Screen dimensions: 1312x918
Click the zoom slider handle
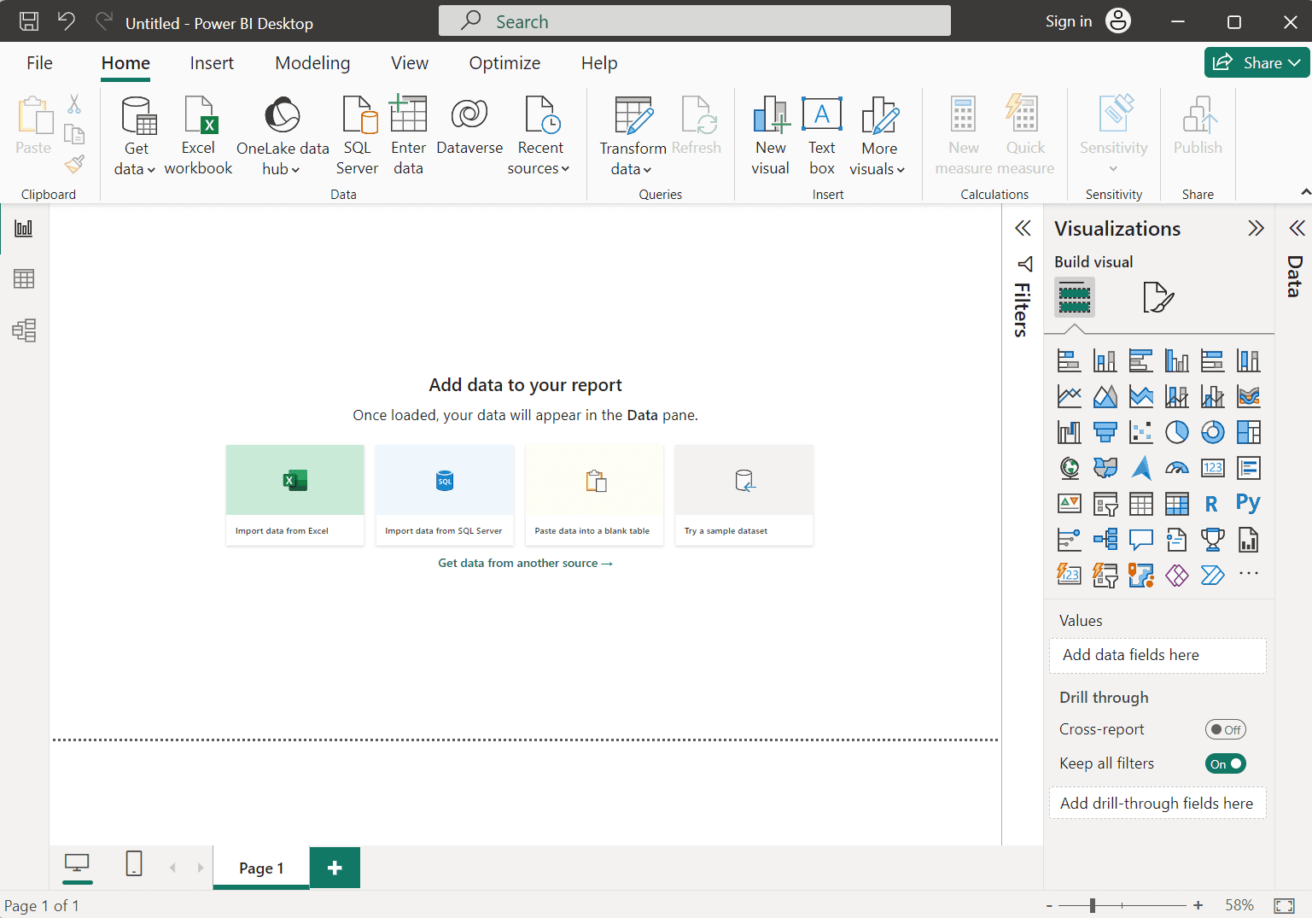click(x=1093, y=905)
